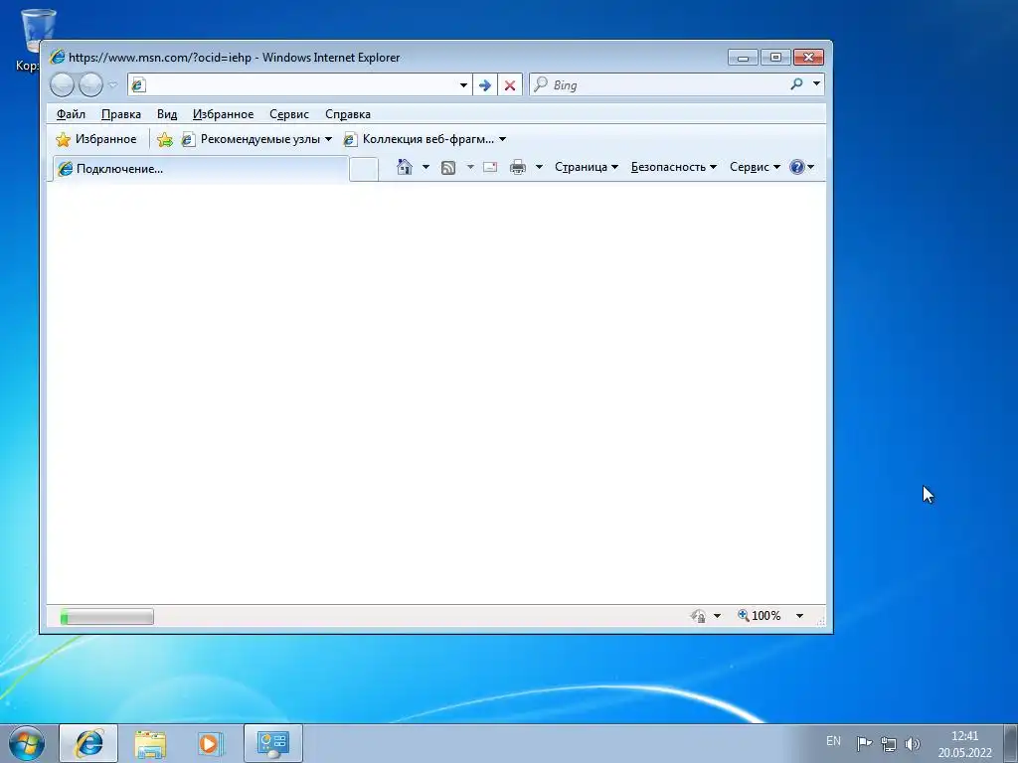Image resolution: width=1018 pixels, height=763 pixels.
Task: Click the 100% zoom level button
Action: coord(759,616)
